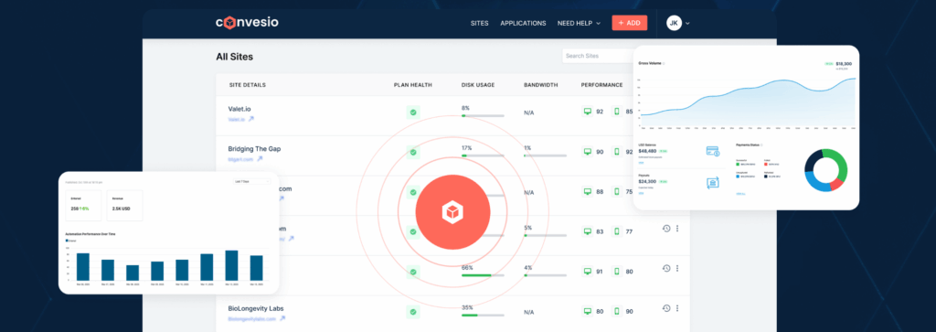Open the SITES menu item

coord(479,23)
